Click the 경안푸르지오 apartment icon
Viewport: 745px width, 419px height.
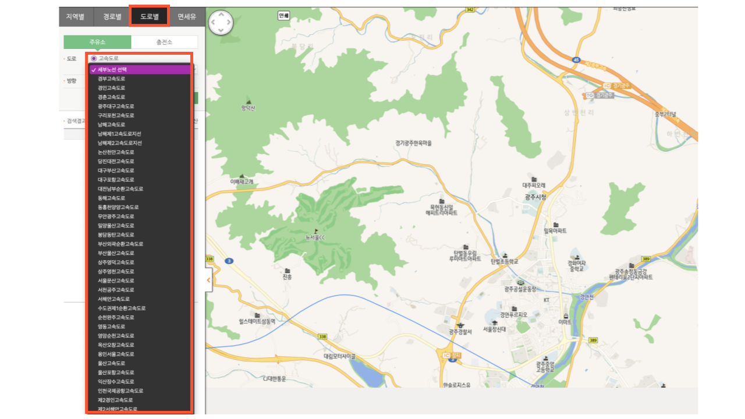pyautogui.click(x=514, y=308)
